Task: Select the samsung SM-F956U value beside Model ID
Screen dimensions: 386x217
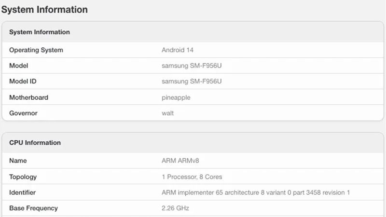Action: [x=192, y=81]
